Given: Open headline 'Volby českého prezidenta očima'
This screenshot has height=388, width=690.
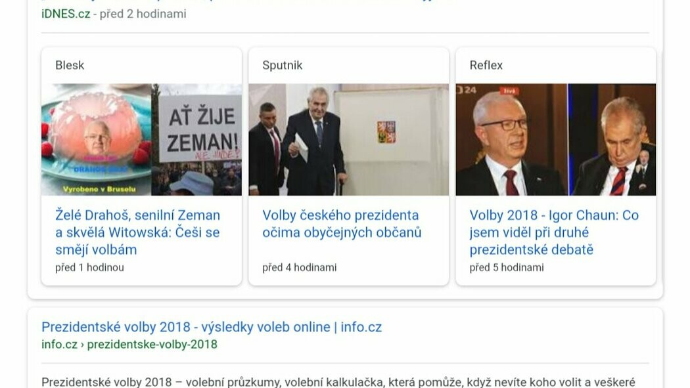Looking at the screenshot, I should (342, 224).
